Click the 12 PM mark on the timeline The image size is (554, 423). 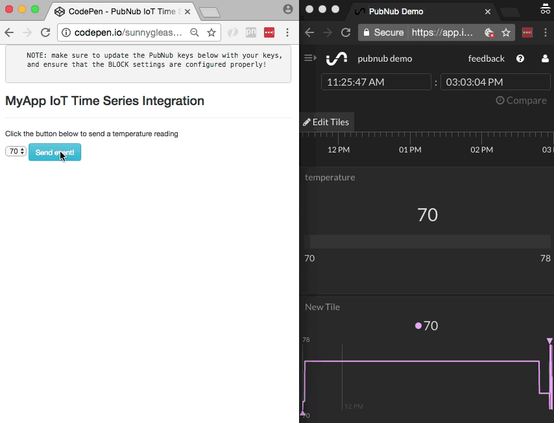click(x=339, y=149)
